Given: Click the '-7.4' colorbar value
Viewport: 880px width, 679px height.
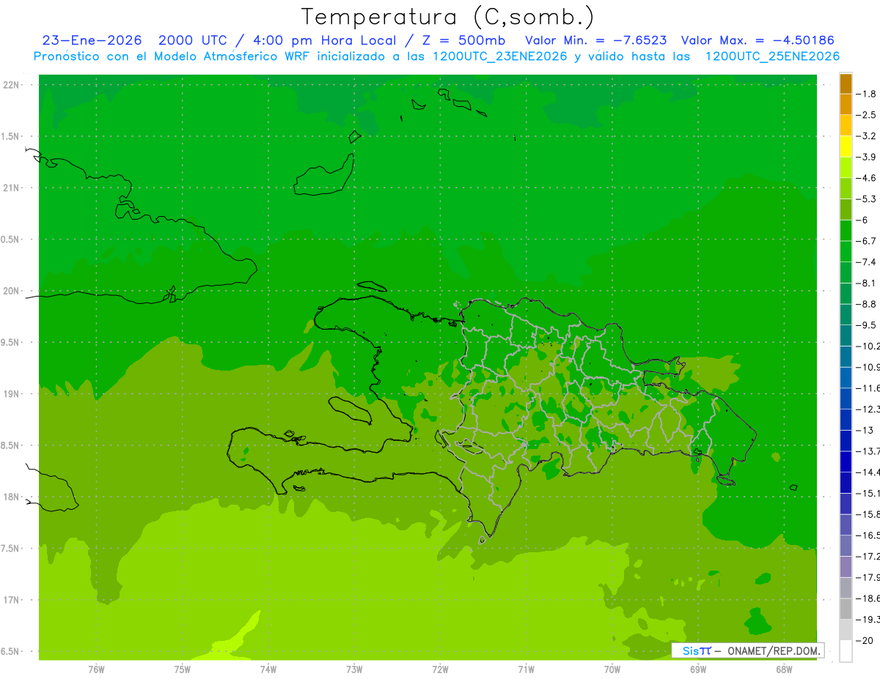Looking at the screenshot, I should pyautogui.click(x=868, y=261).
